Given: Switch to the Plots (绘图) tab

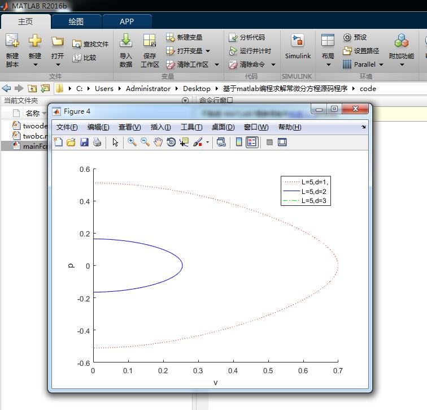Looking at the screenshot, I should point(76,21).
